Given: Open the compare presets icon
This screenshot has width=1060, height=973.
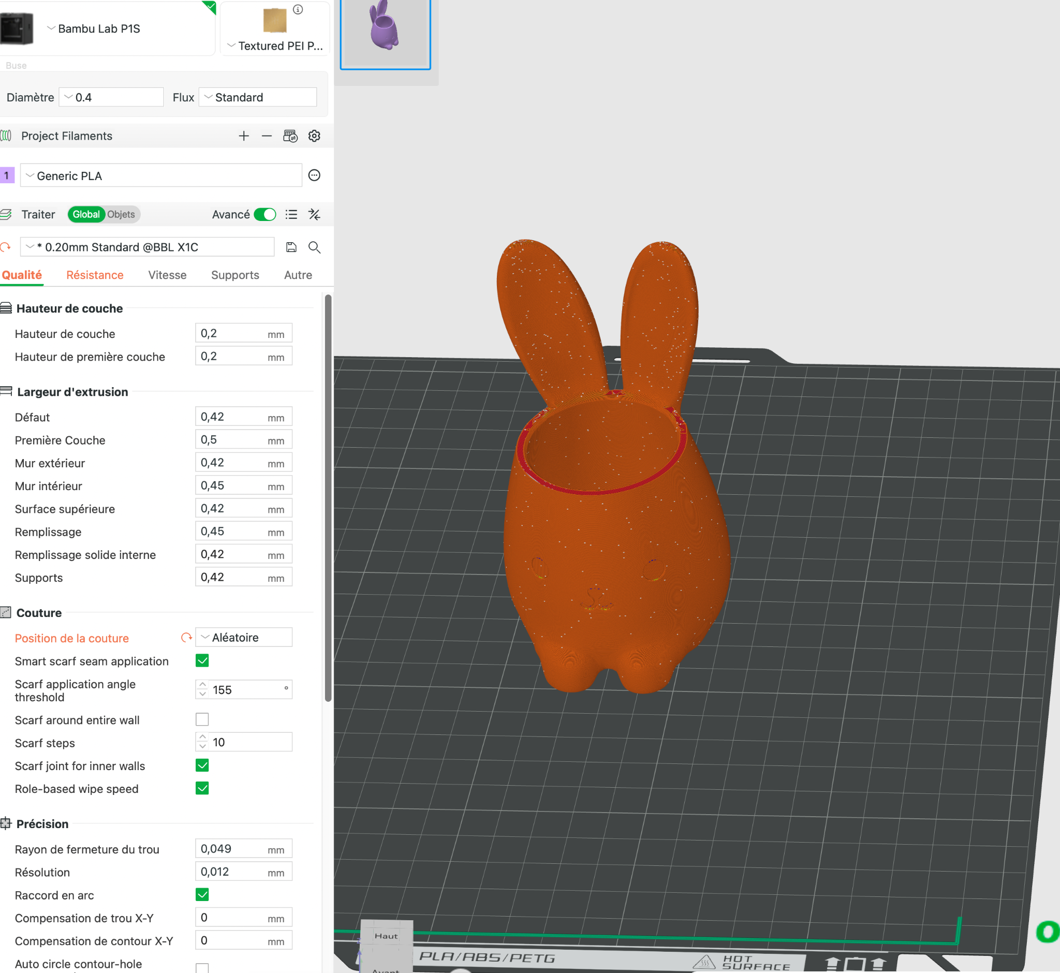Looking at the screenshot, I should [314, 214].
